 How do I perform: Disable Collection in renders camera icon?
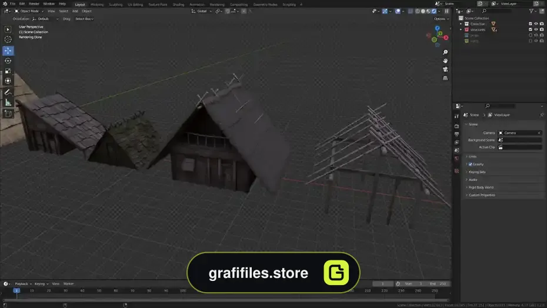(542, 24)
